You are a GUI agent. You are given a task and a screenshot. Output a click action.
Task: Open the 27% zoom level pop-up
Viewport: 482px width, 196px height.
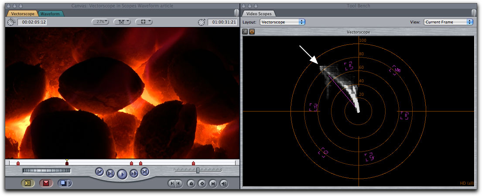pos(100,22)
